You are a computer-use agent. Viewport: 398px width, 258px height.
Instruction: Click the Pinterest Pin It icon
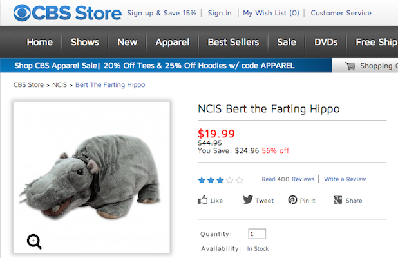coord(293,200)
